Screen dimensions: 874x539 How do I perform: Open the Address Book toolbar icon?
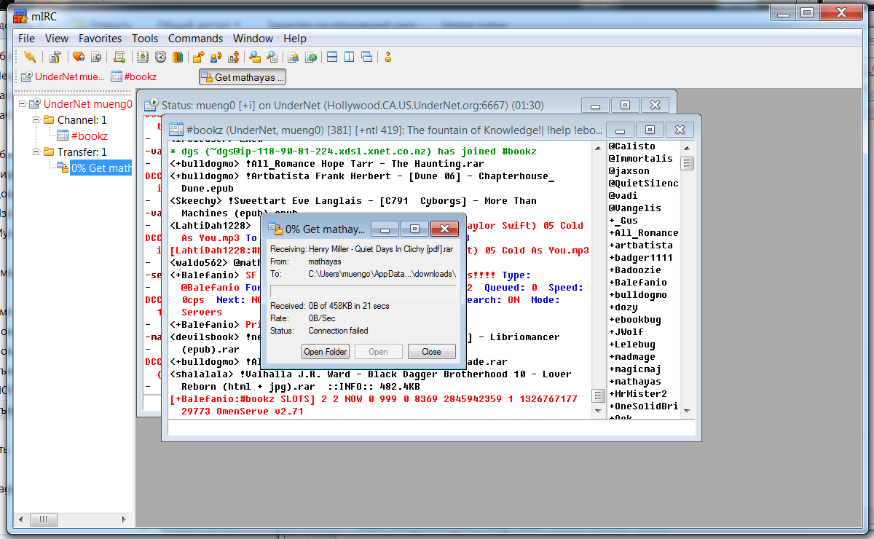[143, 57]
